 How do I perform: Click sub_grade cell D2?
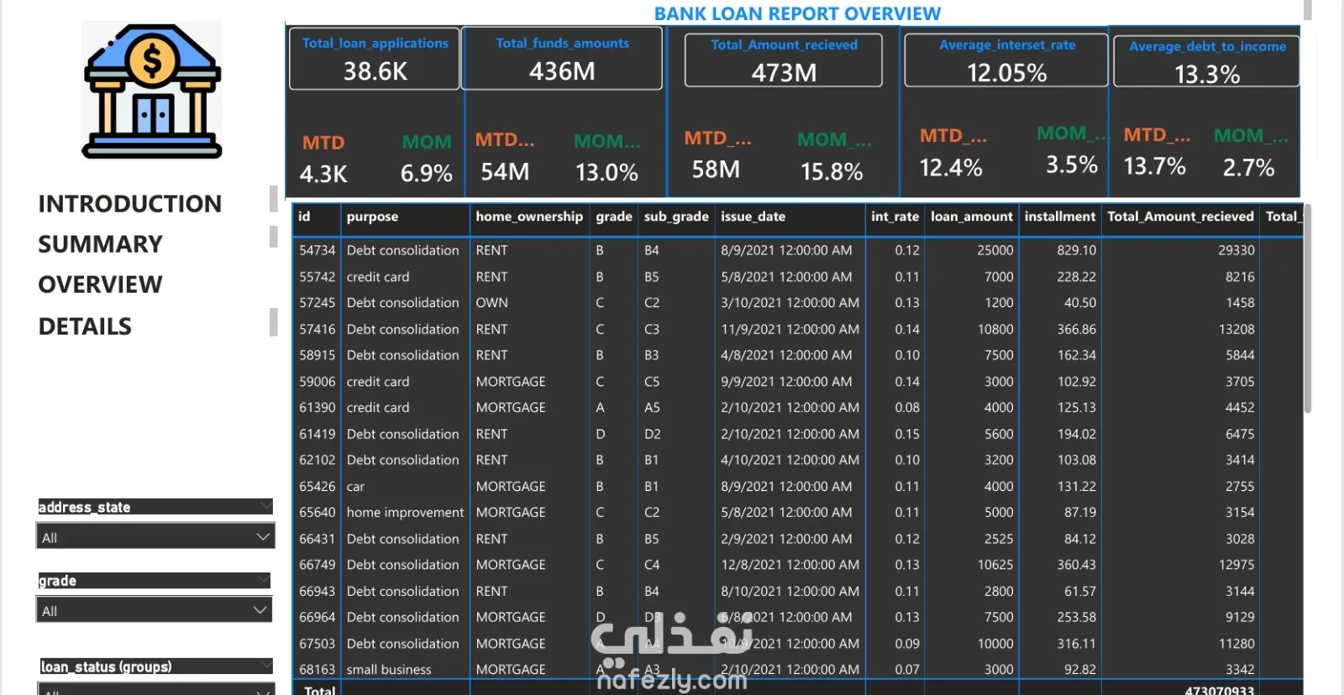click(x=652, y=434)
